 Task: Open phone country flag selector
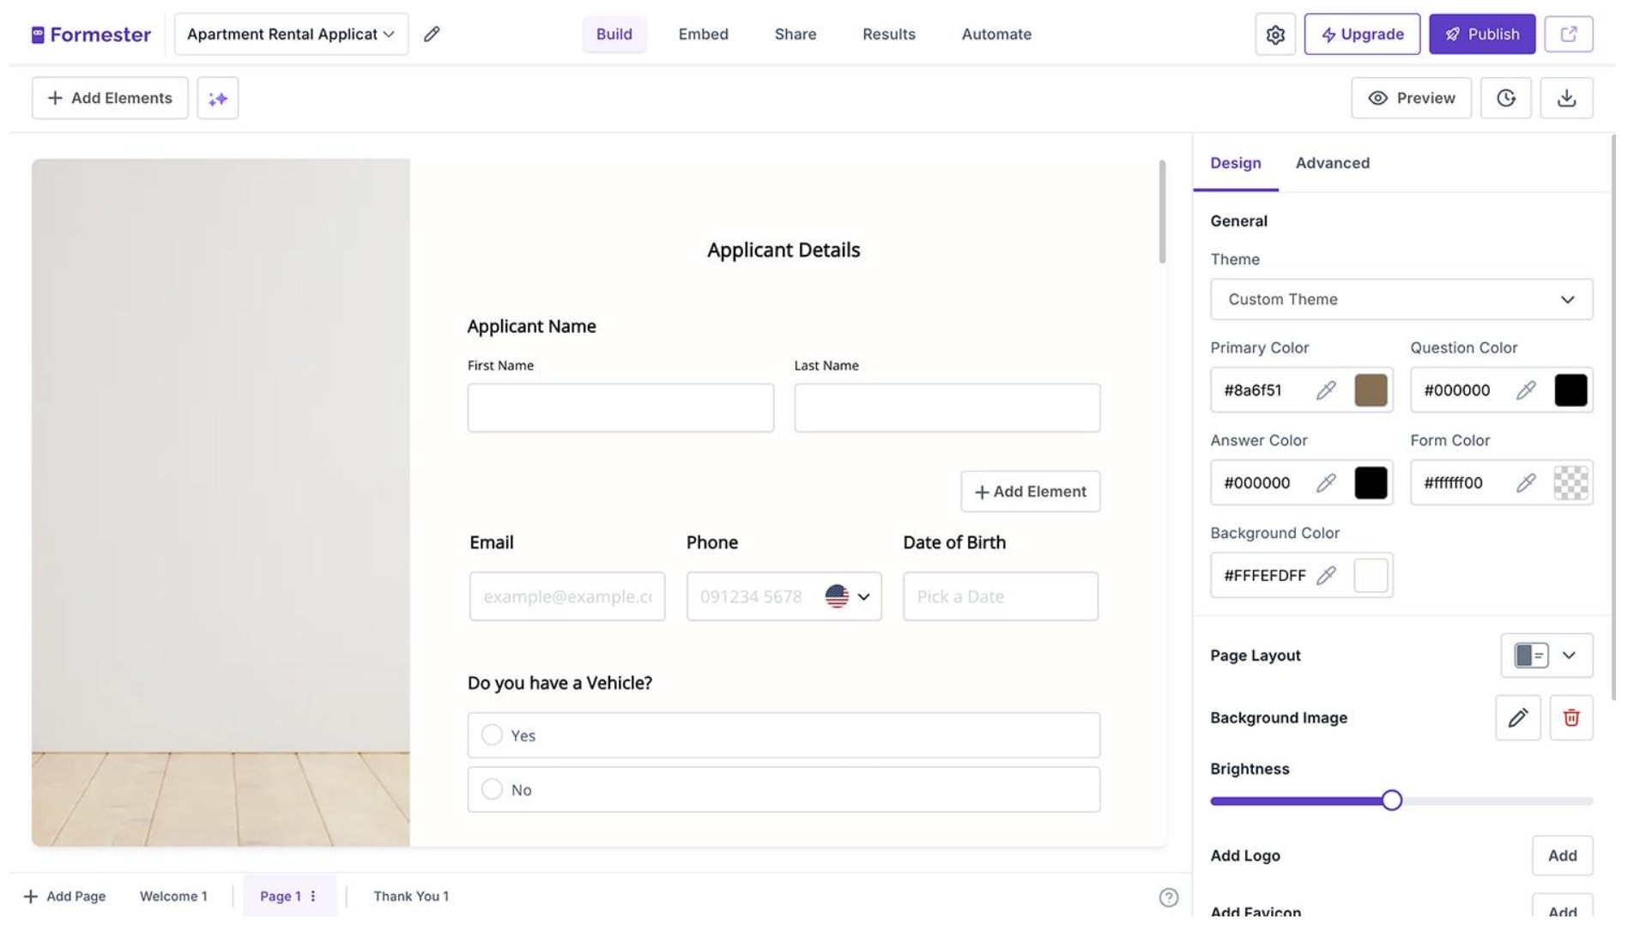coord(847,596)
